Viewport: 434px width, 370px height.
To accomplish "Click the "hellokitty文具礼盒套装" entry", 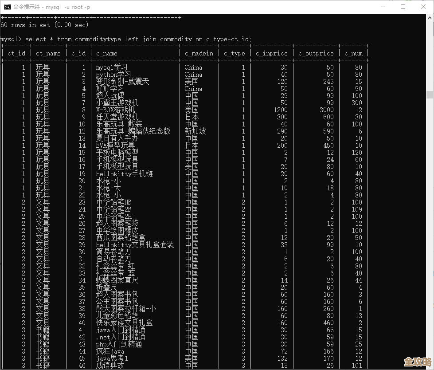I will point(135,245).
